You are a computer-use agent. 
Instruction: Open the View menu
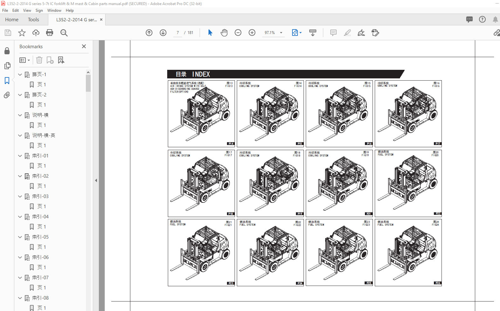tap(27, 10)
